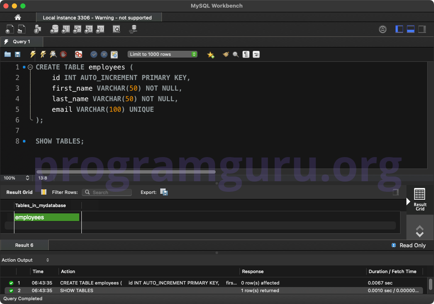Collapse the CREATE TABLE code block
Screen dimensions: 434x304
[31, 67]
